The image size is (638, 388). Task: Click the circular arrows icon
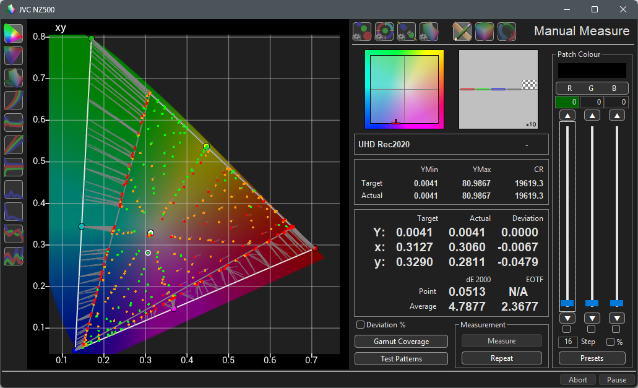(x=507, y=31)
